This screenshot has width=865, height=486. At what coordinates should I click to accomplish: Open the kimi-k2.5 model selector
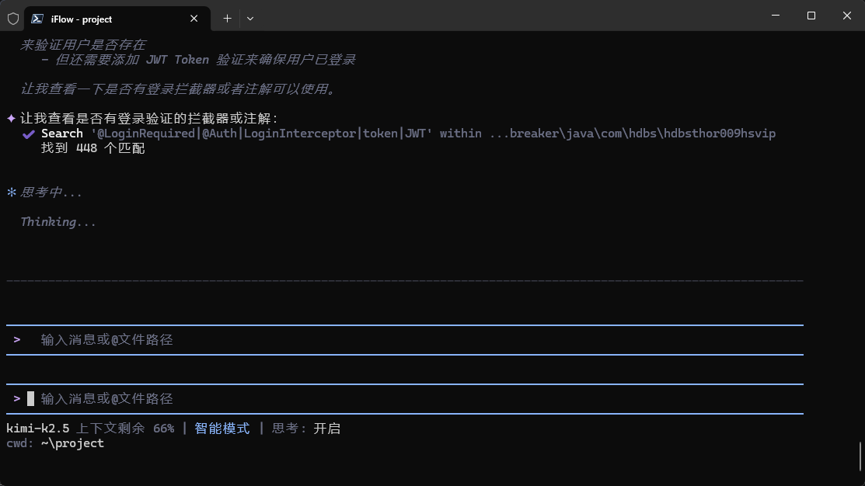[x=37, y=429]
